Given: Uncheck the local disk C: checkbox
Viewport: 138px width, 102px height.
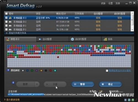Looking at the screenshot, I should tap(6, 18).
